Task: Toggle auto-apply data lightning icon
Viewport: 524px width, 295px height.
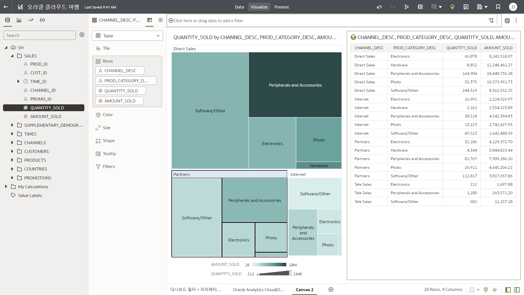Action: click(x=495, y=290)
